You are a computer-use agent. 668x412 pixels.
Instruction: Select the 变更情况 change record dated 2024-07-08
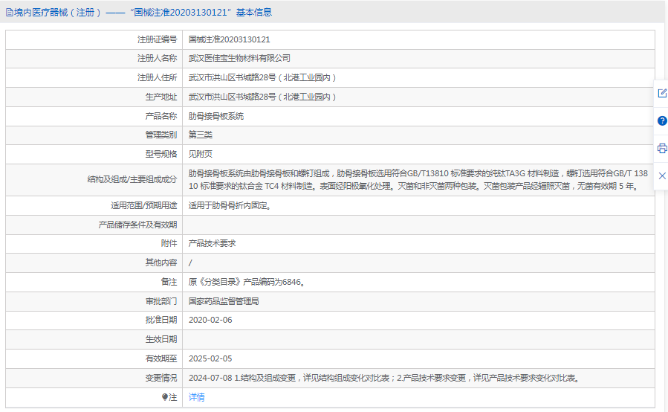coord(384,378)
